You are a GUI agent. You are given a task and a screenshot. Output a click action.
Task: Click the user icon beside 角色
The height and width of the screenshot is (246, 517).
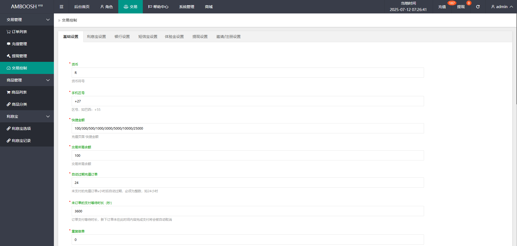click(x=102, y=7)
